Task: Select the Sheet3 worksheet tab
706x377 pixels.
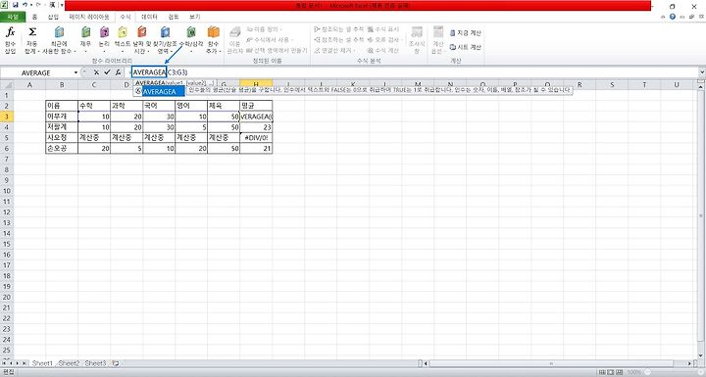Action: tap(95, 363)
